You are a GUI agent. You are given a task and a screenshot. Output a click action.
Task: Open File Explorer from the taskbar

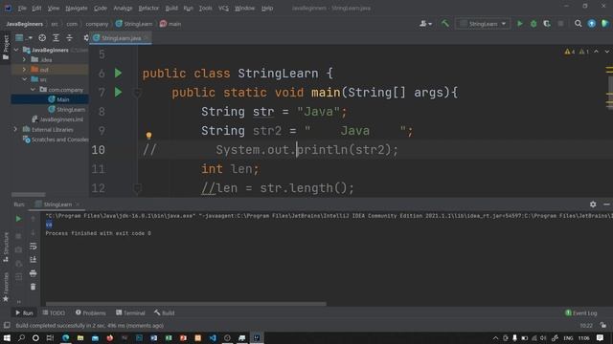click(80, 337)
